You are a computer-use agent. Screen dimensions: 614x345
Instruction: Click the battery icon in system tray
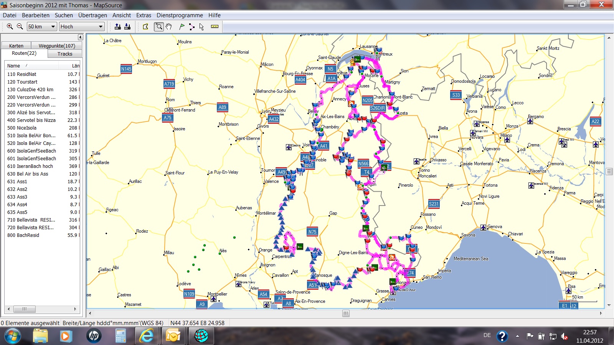pos(541,336)
